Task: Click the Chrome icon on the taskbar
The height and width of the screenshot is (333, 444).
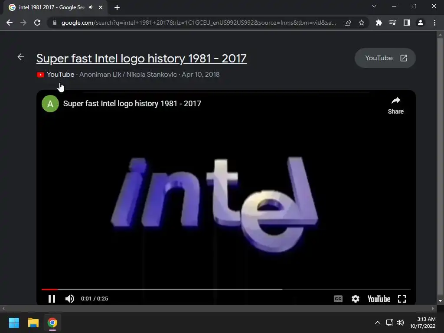Action: pyautogui.click(x=52, y=323)
